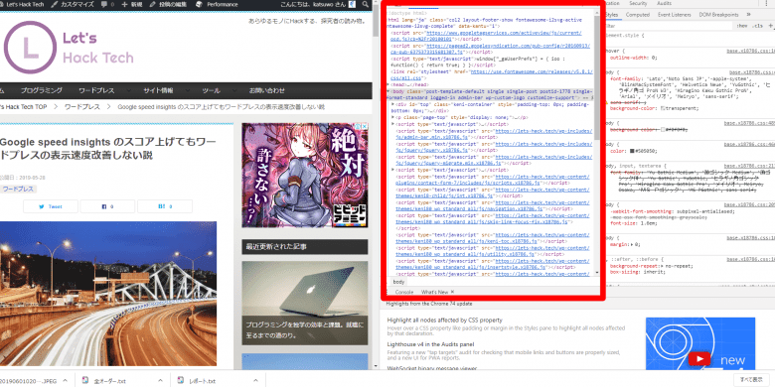This screenshot has height=387, width=775.
Task: Expand the div id="top" node in Elements
Action: coord(392,104)
